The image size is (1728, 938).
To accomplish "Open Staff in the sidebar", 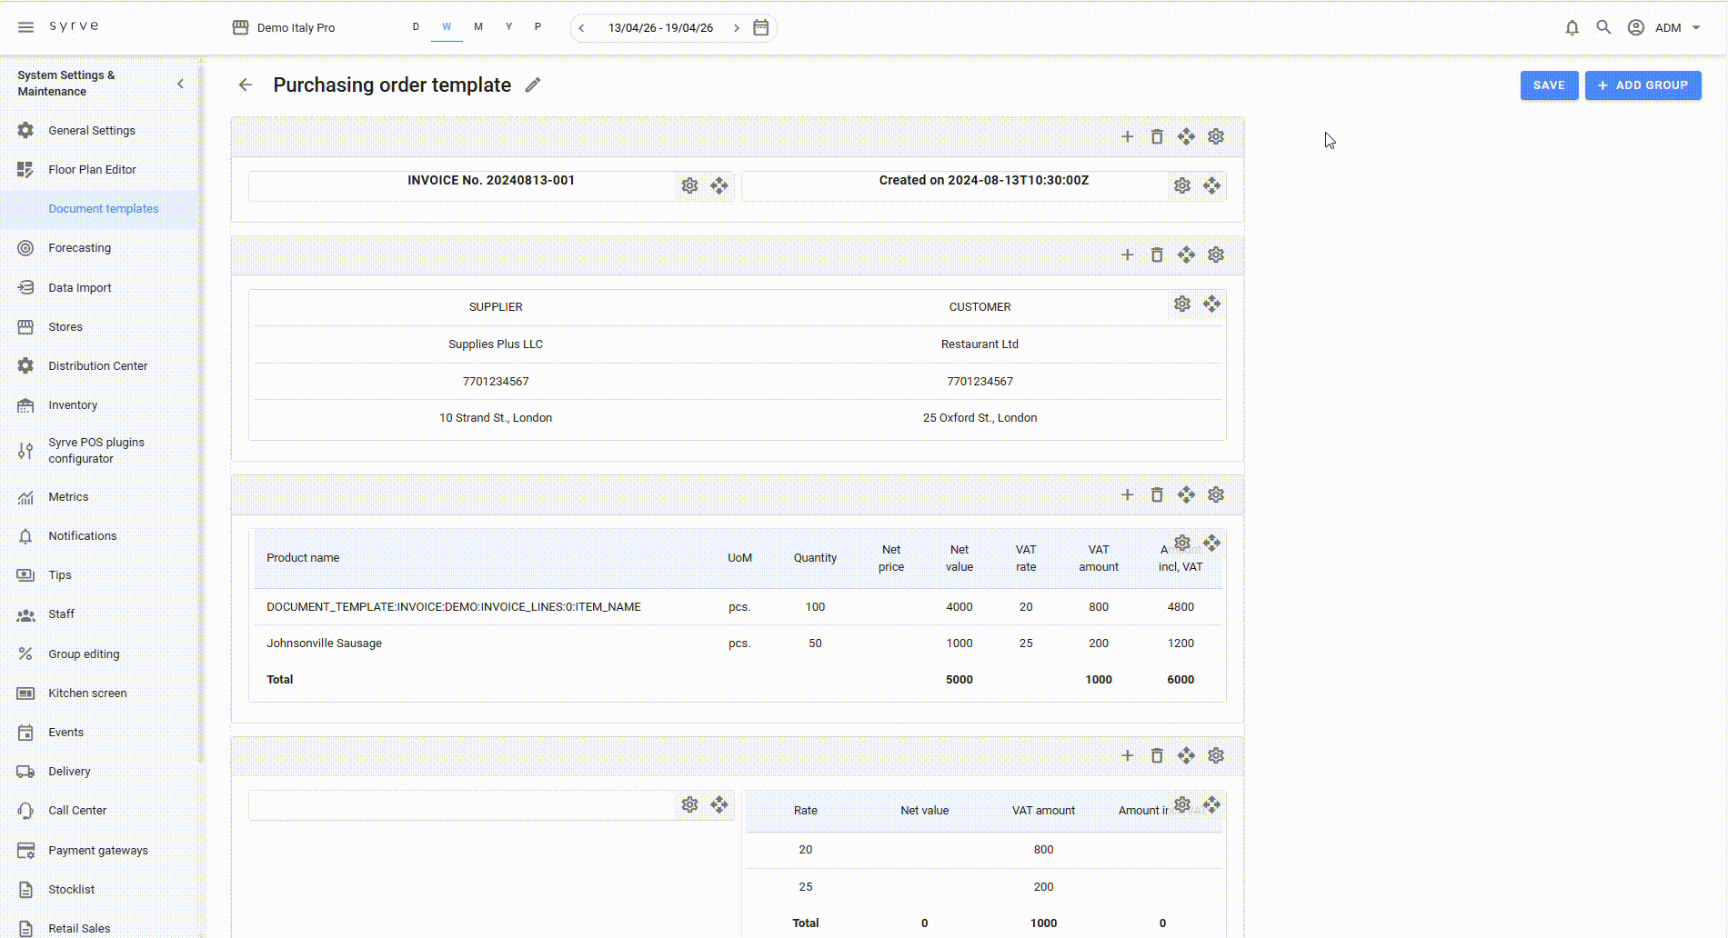I will click(98, 614).
